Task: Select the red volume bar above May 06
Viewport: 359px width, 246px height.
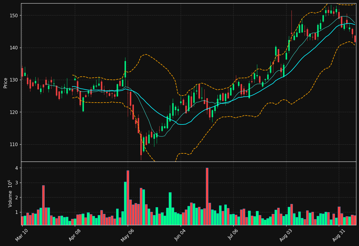Action: pyautogui.click(x=128, y=198)
